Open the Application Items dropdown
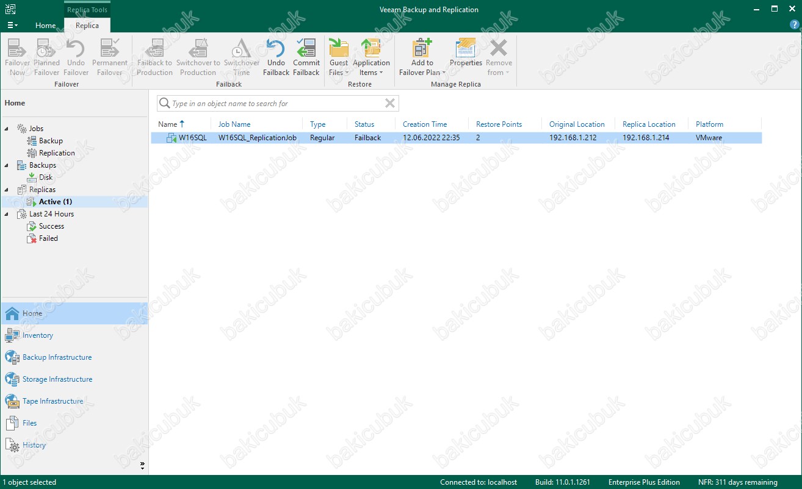Image resolution: width=802 pixels, height=489 pixels. click(x=371, y=57)
